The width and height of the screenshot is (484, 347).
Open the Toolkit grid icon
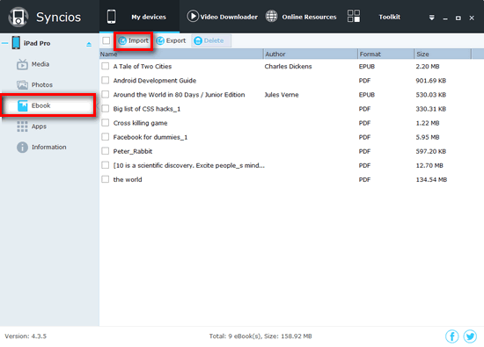coord(354,16)
